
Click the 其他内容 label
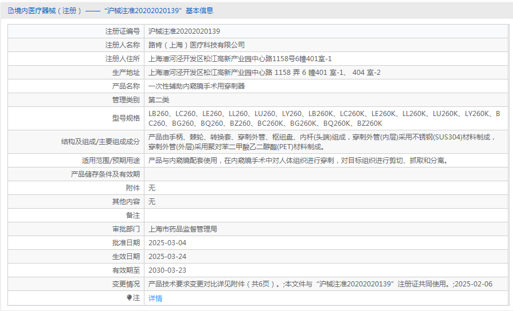pyautogui.click(x=126, y=202)
